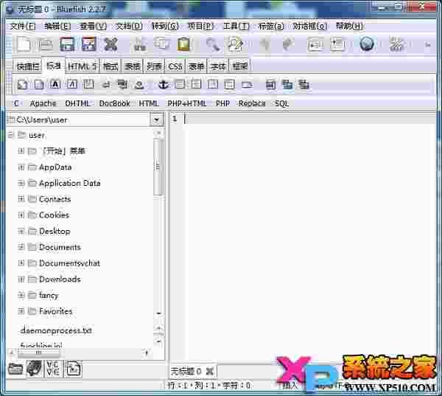The width and height of the screenshot is (442, 396).
Task: Close the document with the toolbar X icon
Action: click(x=110, y=44)
